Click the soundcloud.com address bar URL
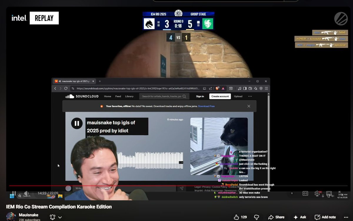The image size is (353, 221). 138,88
